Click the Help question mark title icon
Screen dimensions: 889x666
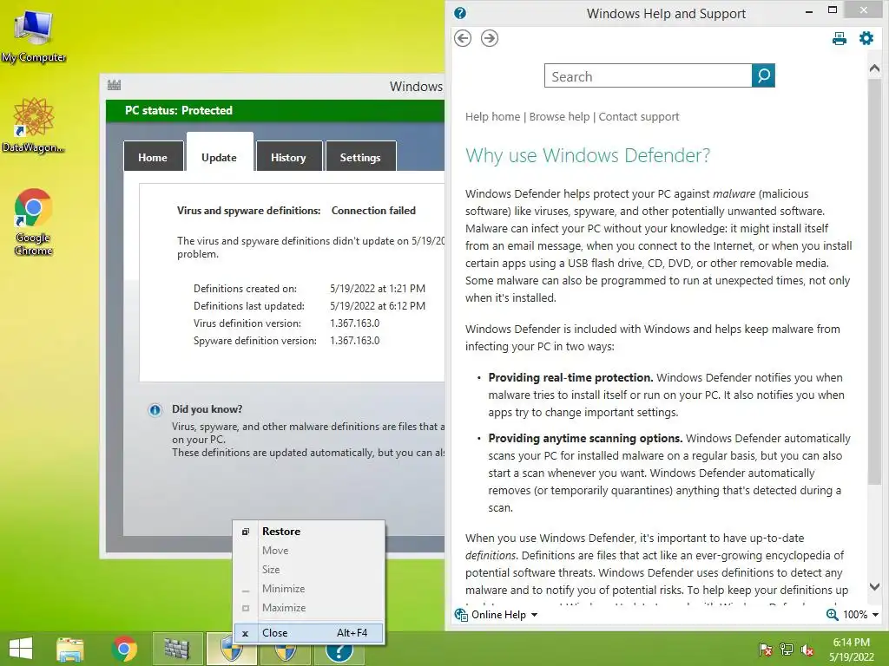pyautogui.click(x=460, y=13)
